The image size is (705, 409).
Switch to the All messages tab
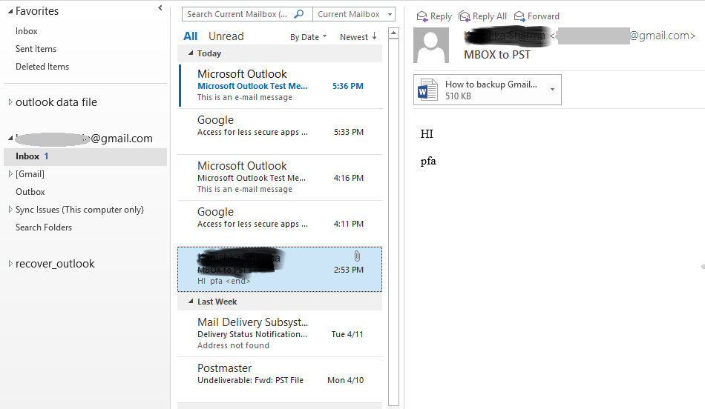tap(190, 36)
